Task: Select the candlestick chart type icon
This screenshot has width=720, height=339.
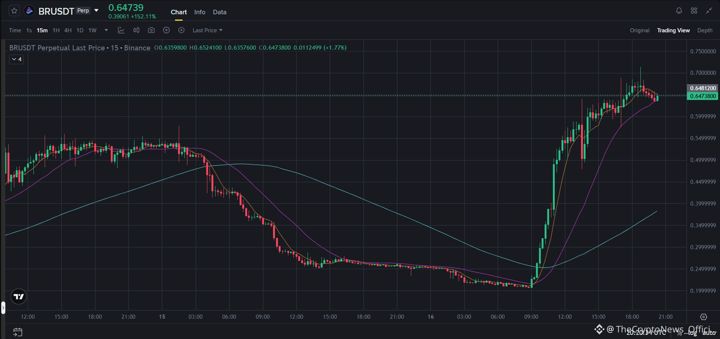Action: coord(136,30)
